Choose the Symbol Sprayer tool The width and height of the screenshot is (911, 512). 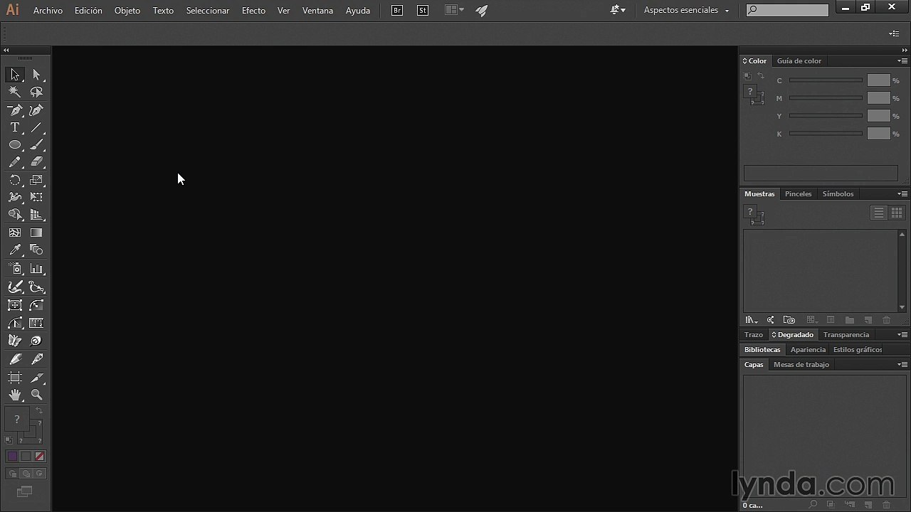coord(15,269)
